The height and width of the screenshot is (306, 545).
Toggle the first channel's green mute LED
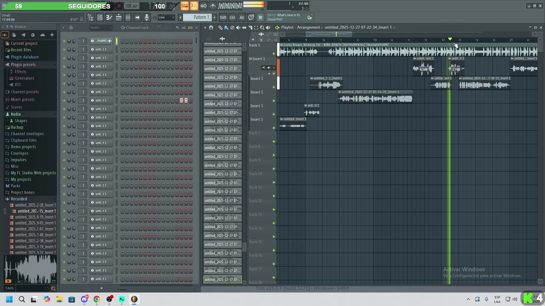[64, 41]
